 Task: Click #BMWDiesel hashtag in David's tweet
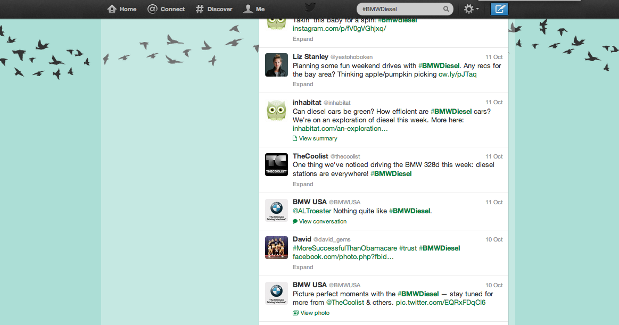(440, 248)
